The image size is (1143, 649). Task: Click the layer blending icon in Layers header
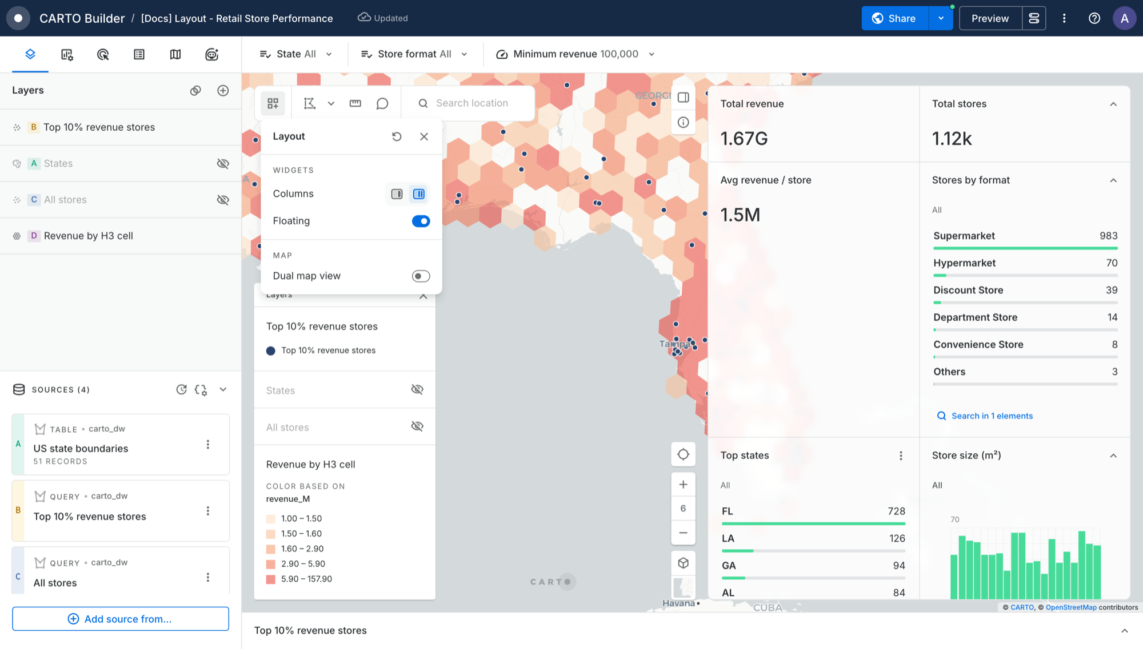[x=195, y=90]
